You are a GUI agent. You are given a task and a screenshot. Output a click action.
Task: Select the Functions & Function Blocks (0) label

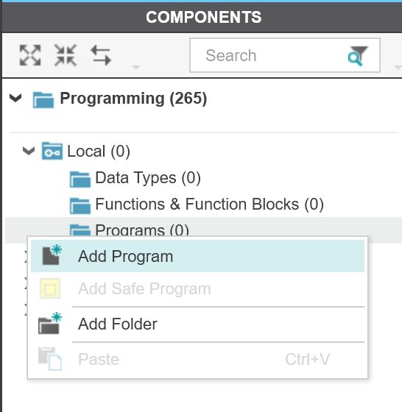pyautogui.click(x=210, y=205)
